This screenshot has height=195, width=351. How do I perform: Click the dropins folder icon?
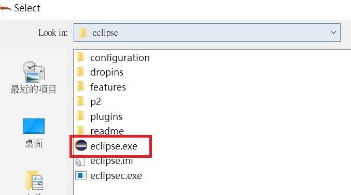pos(80,72)
